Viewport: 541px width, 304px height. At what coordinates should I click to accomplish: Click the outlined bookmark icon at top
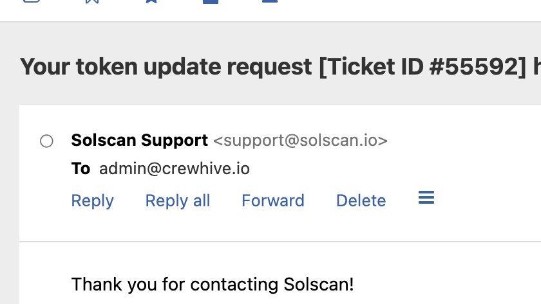[92, 2]
